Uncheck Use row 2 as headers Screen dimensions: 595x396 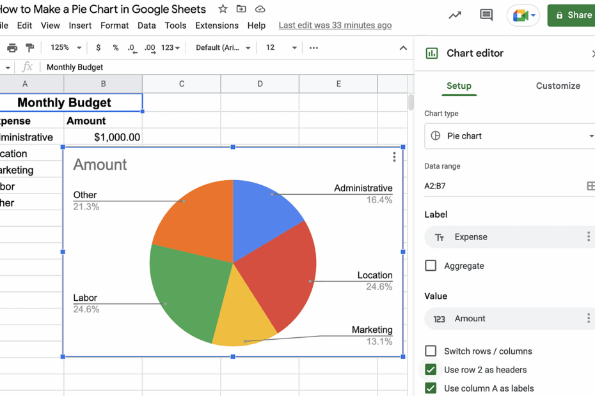pyautogui.click(x=431, y=369)
